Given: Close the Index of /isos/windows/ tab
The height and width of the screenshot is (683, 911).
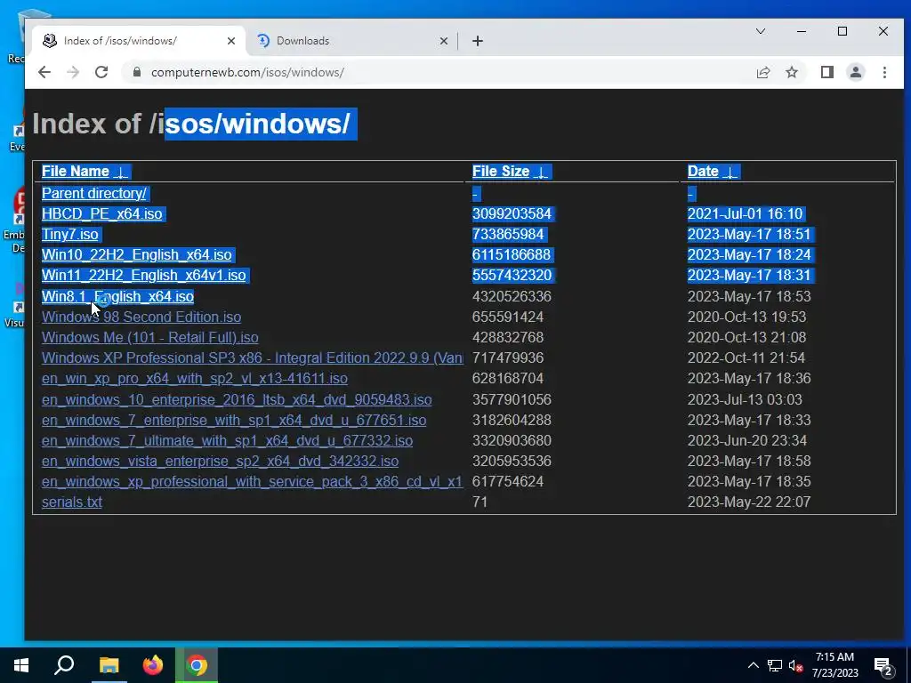Looking at the screenshot, I should (230, 41).
